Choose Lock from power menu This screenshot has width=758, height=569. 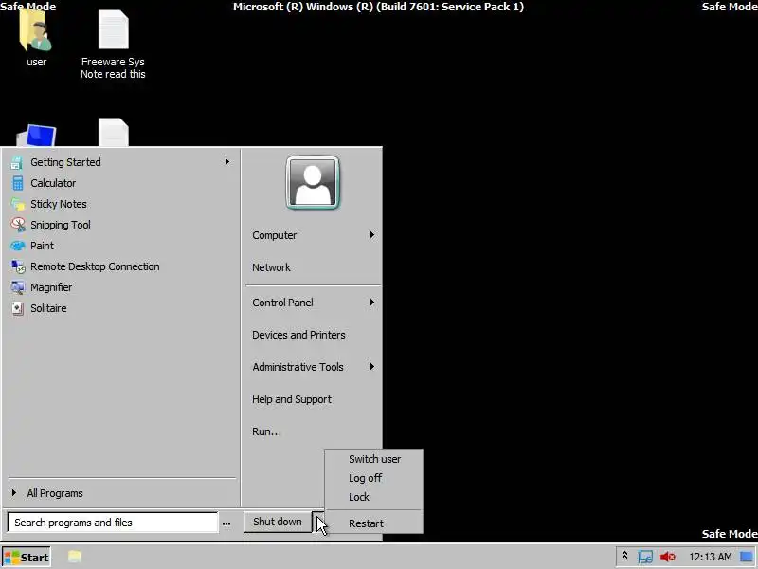tap(359, 497)
